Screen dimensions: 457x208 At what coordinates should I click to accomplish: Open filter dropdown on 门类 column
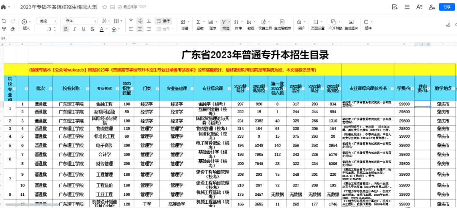(x=157, y=89)
